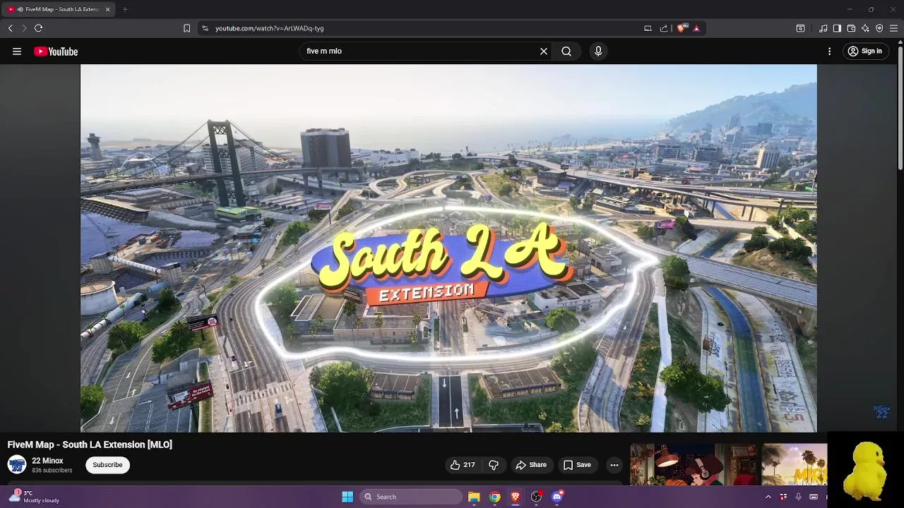The width and height of the screenshot is (904, 508).
Task: Share this page from address bar
Action: click(664, 28)
